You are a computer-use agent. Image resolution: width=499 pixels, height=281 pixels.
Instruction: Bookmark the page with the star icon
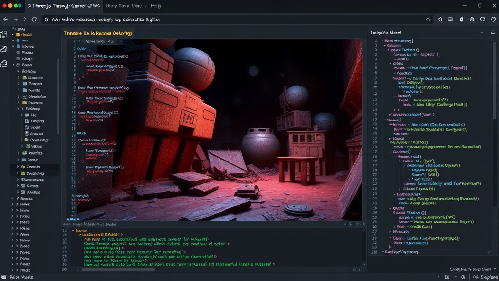428,20
